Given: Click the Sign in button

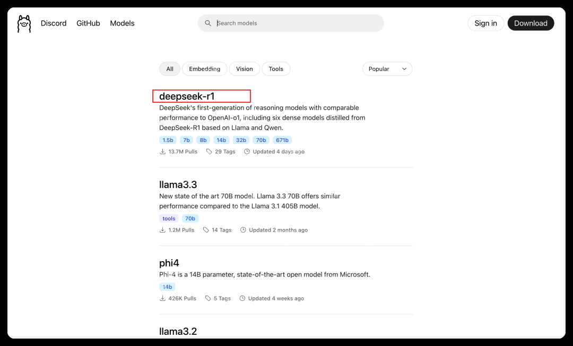Looking at the screenshot, I should [485, 23].
